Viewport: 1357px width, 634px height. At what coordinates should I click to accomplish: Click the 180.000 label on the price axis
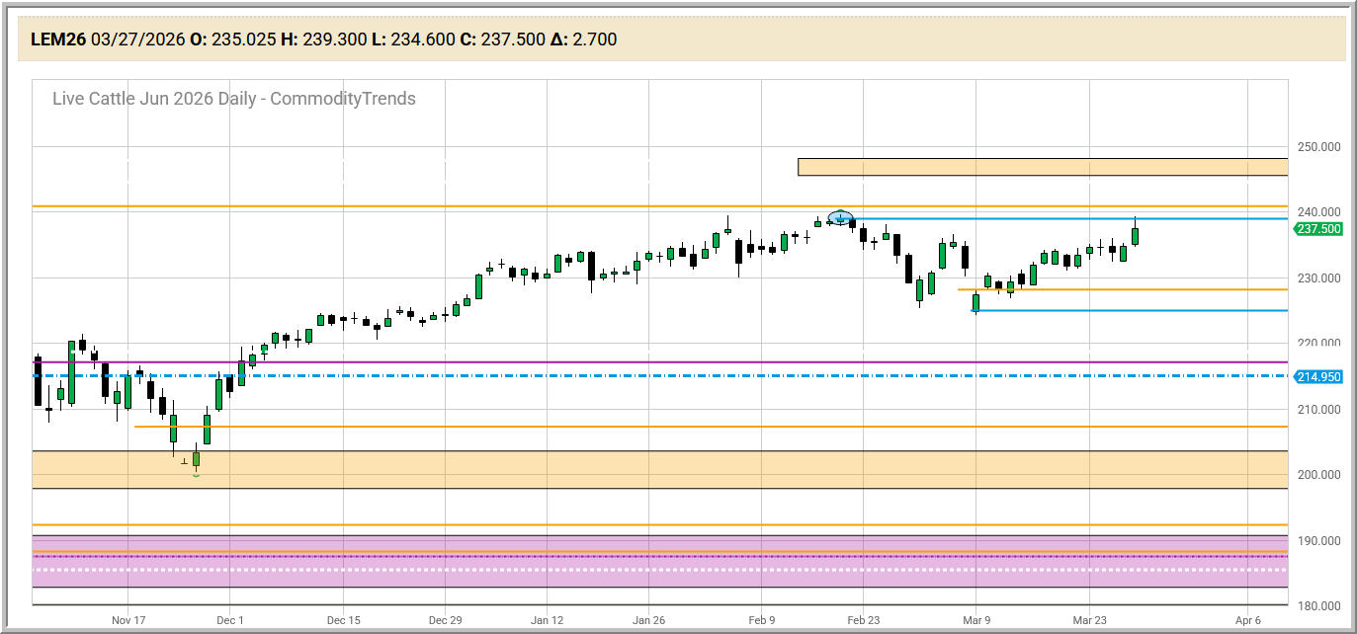(1318, 606)
